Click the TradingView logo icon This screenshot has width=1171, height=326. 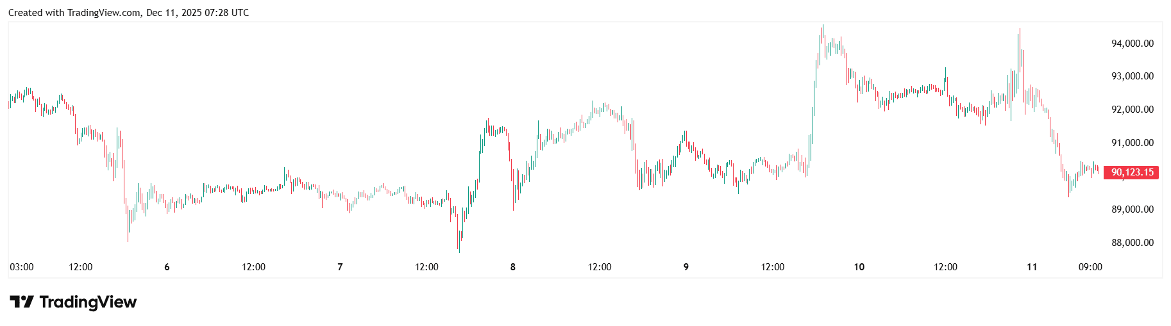pyautogui.click(x=21, y=302)
